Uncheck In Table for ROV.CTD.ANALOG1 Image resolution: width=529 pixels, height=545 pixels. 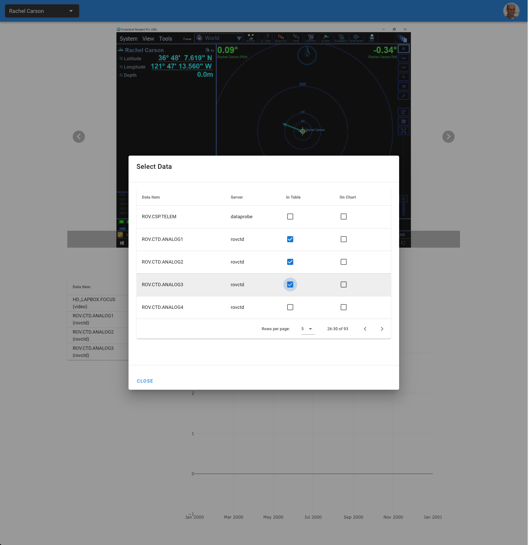click(x=290, y=239)
